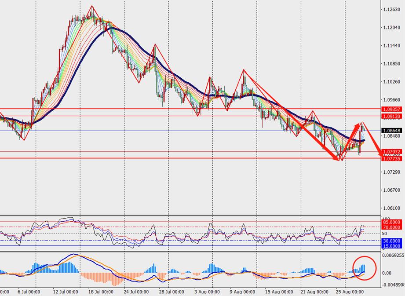Select the 25 Aug 00:00 date label

[x=350, y=291]
